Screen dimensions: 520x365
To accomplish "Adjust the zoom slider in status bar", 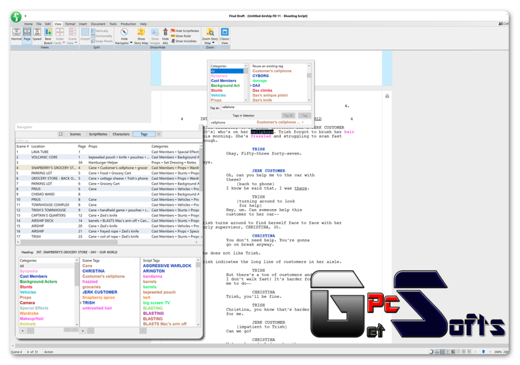I will pos(483,352).
